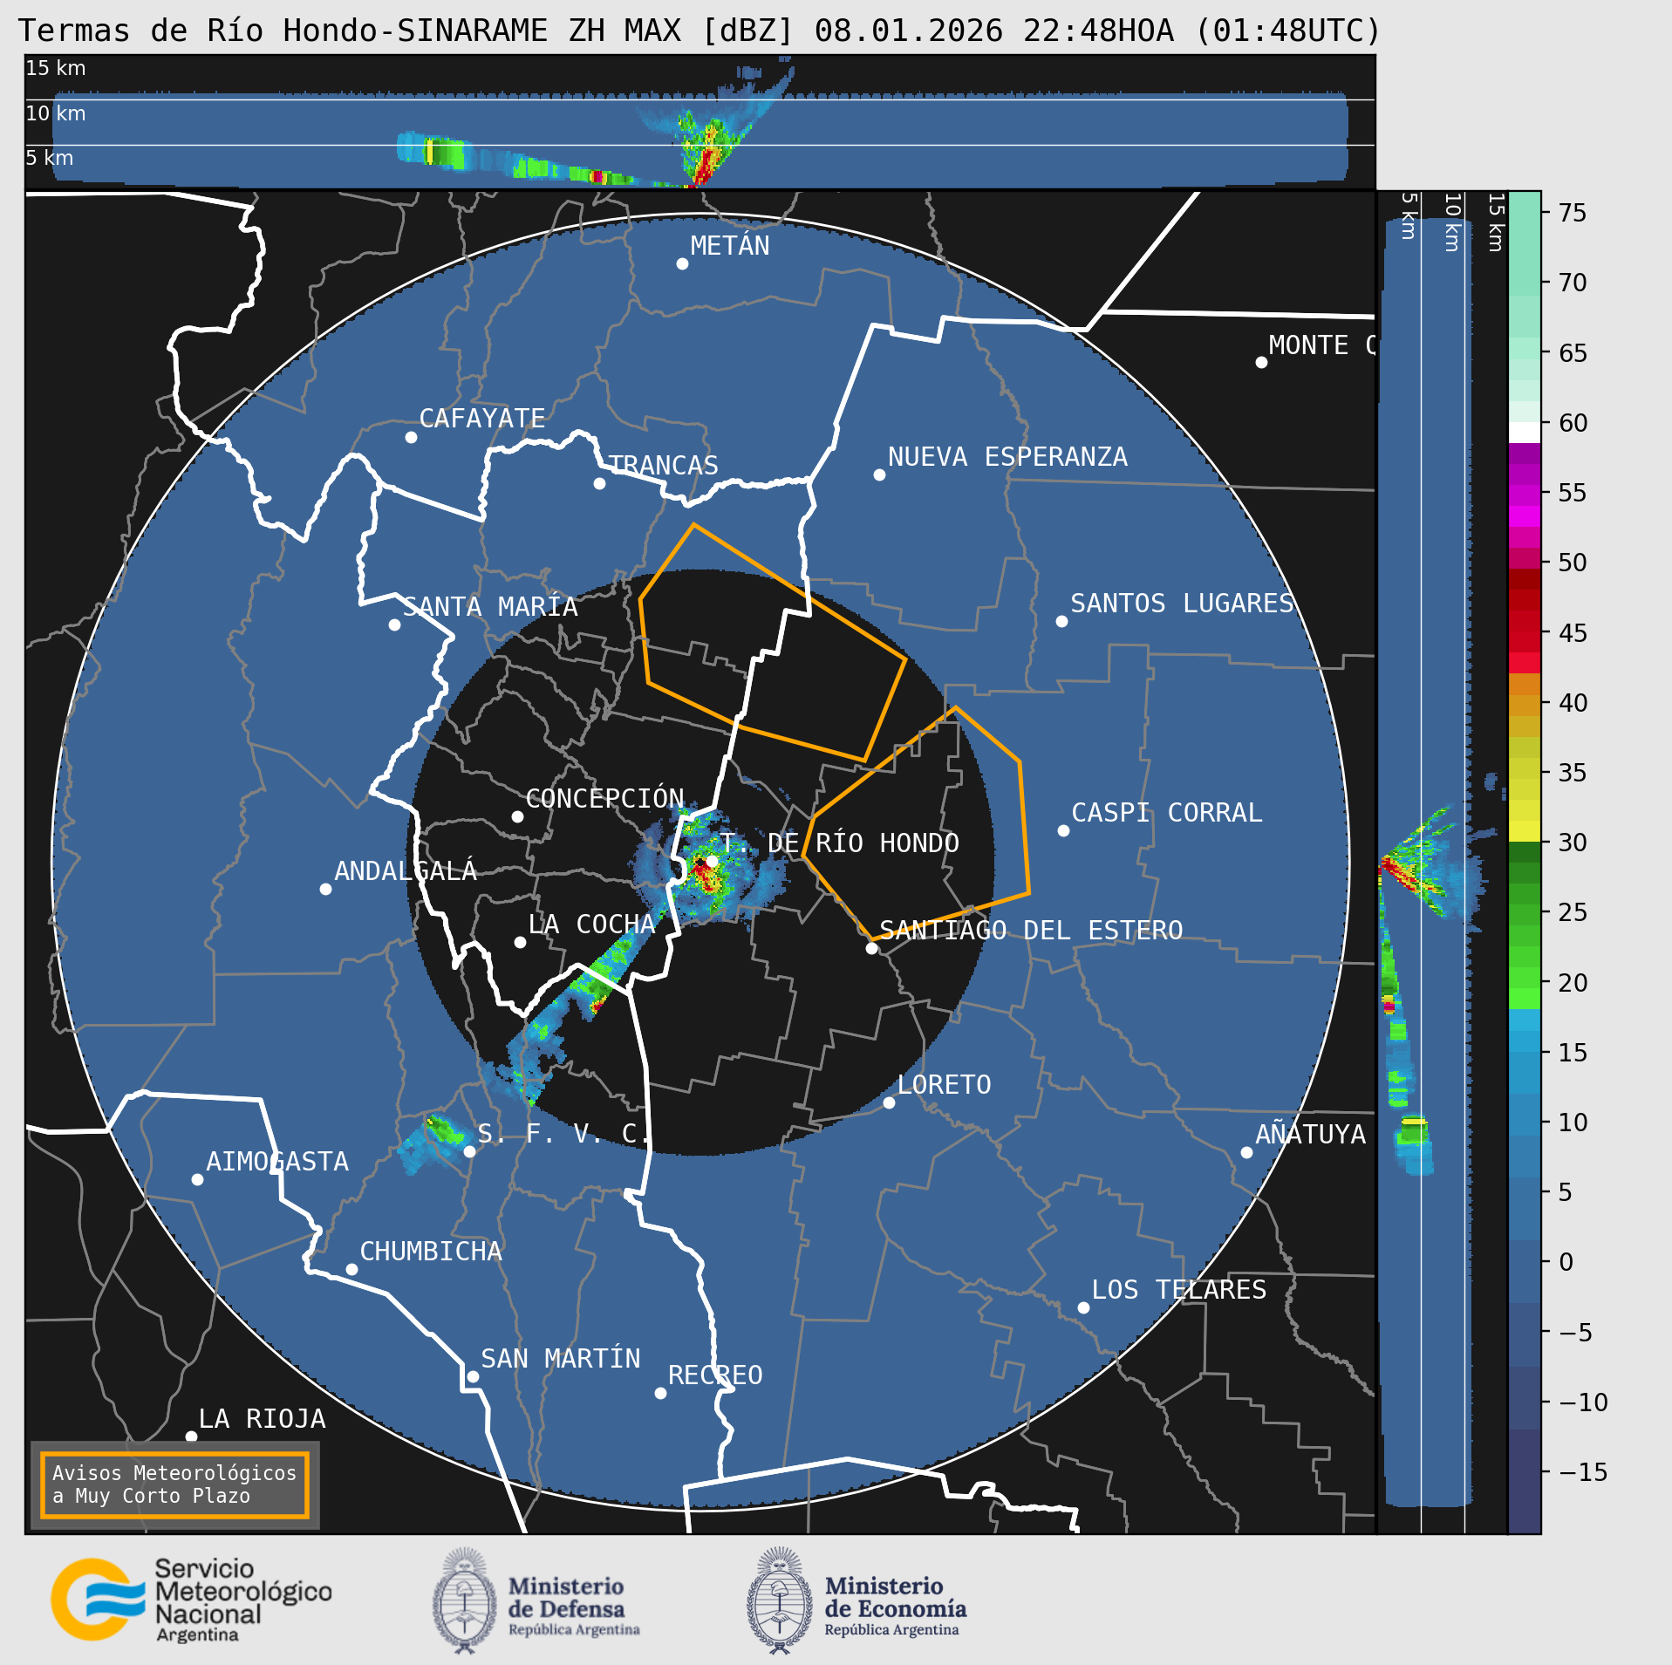Click the TRANCAS city marker dot
This screenshot has height=1665, width=1672.
[599, 483]
